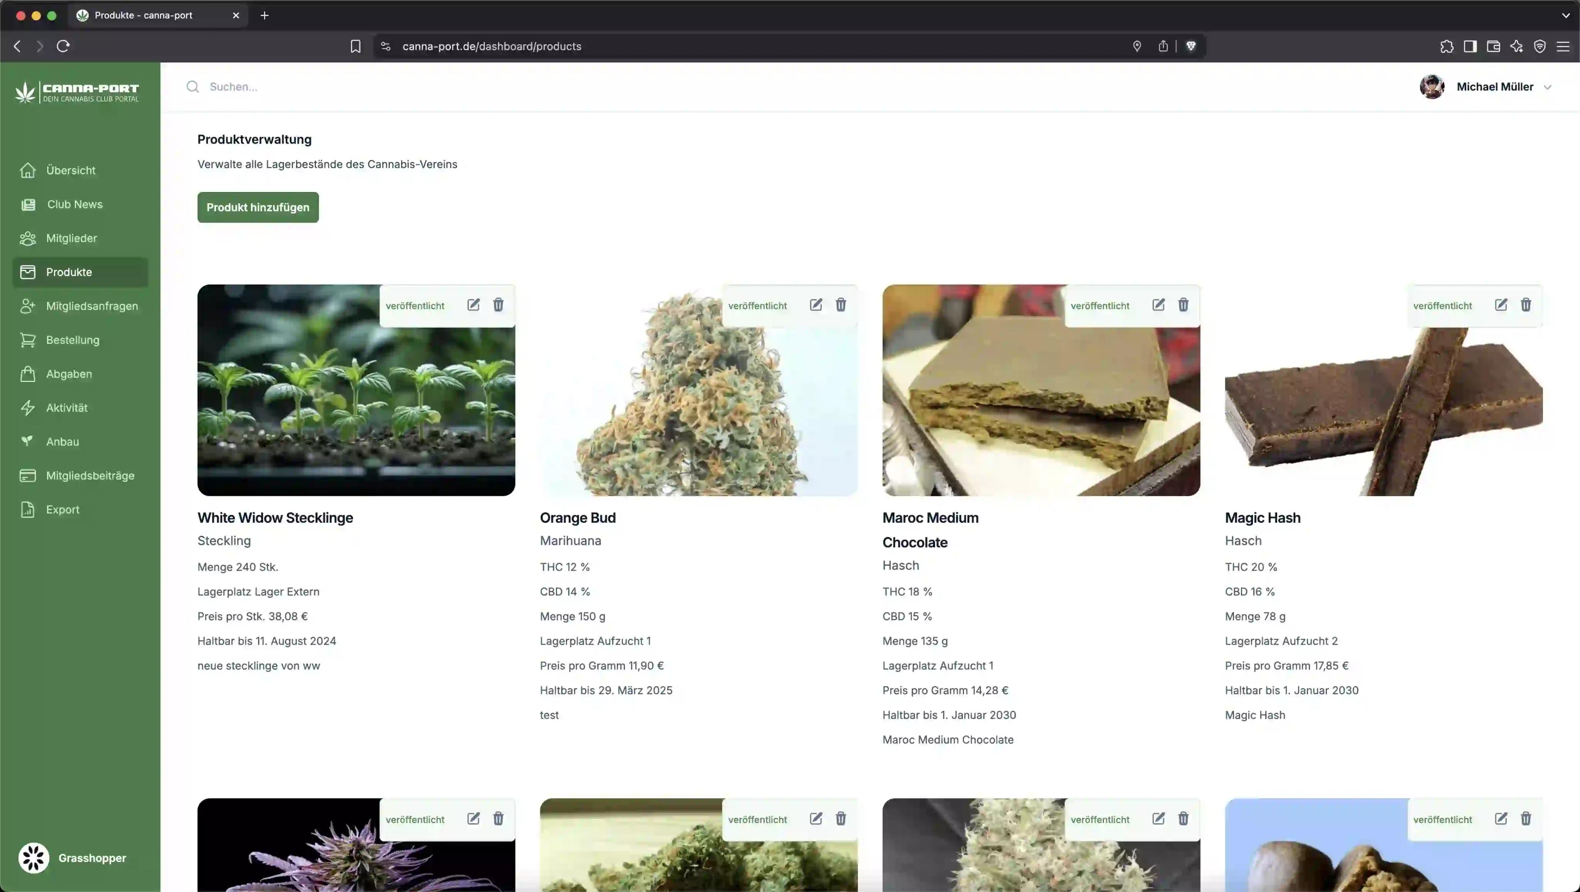Click the search magnifier icon
Image resolution: width=1580 pixels, height=892 pixels.
[x=193, y=86]
